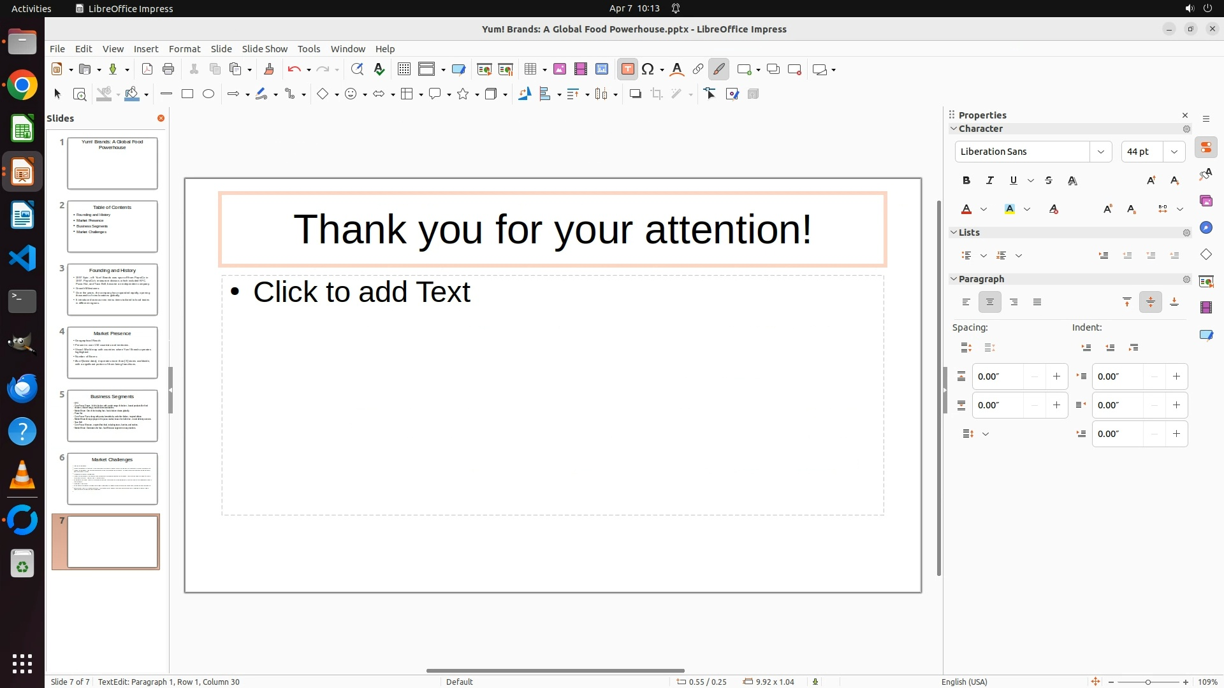This screenshot has height=688, width=1224.
Task: Click the Export as PDF icon
Action: [x=147, y=69]
